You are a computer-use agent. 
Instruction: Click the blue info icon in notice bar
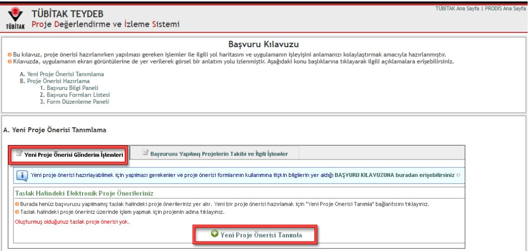(x=22, y=175)
